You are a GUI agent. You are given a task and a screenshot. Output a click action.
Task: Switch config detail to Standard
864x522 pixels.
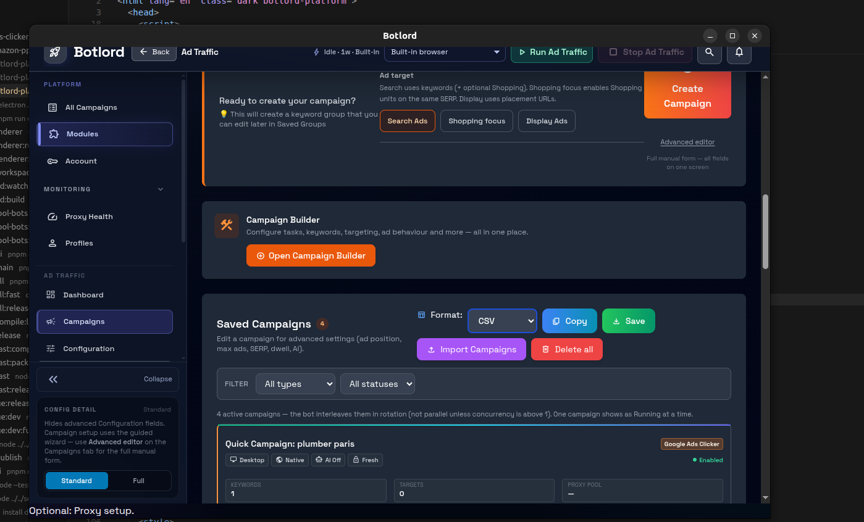[x=77, y=481]
